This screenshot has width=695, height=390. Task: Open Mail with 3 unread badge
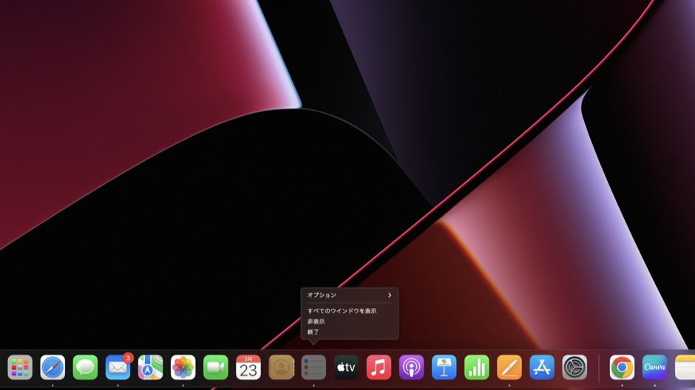point(118,367)
